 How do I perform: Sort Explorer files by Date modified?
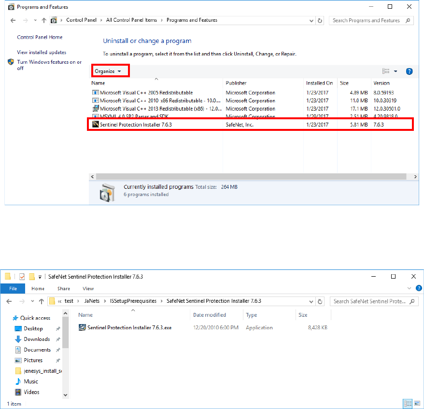[x=209, y=315]
